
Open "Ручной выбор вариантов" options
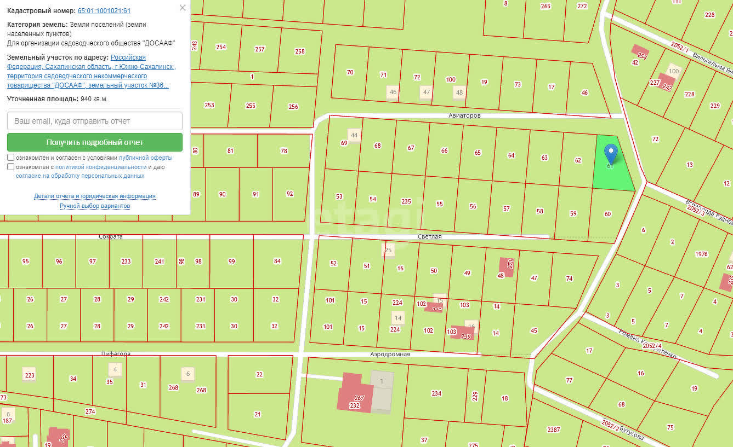(95, 206)
